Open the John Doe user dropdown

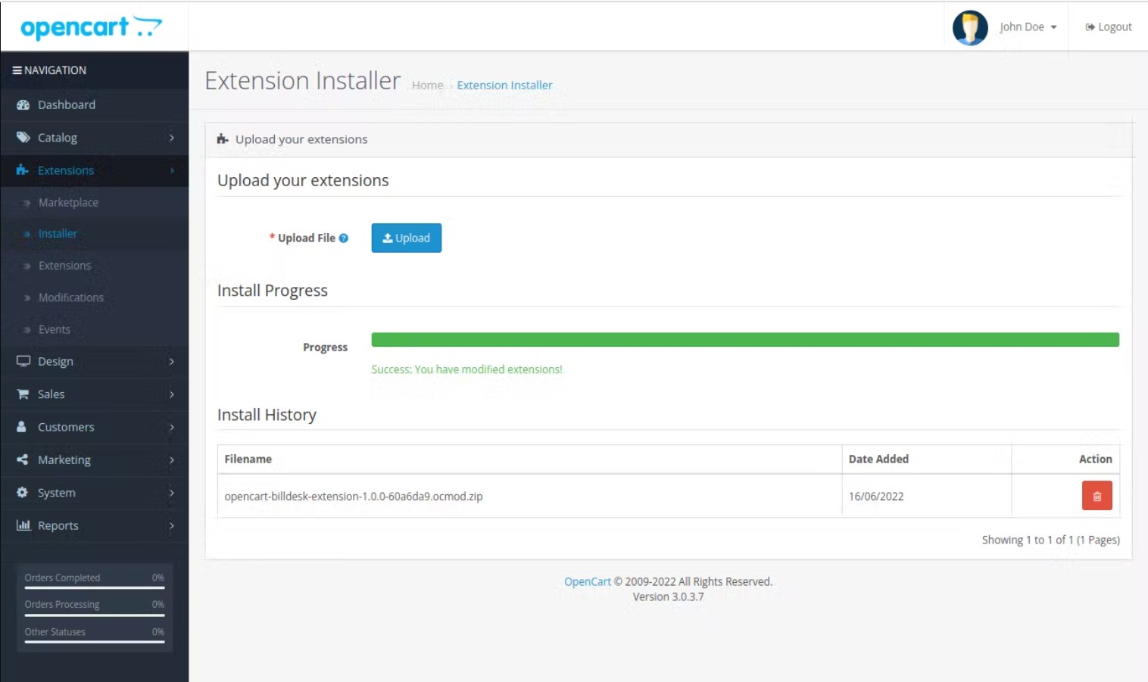click(x=1028, y=27)
